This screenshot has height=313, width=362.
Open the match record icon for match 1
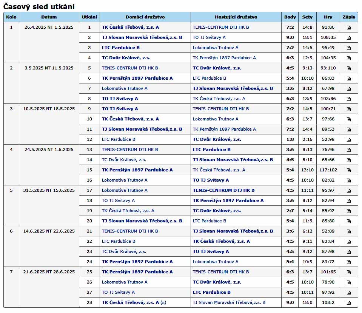349,28
